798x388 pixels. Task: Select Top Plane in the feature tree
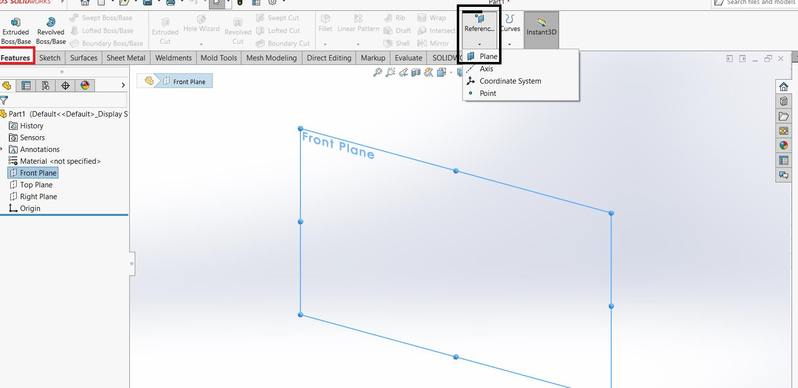(x=36, y=185)
